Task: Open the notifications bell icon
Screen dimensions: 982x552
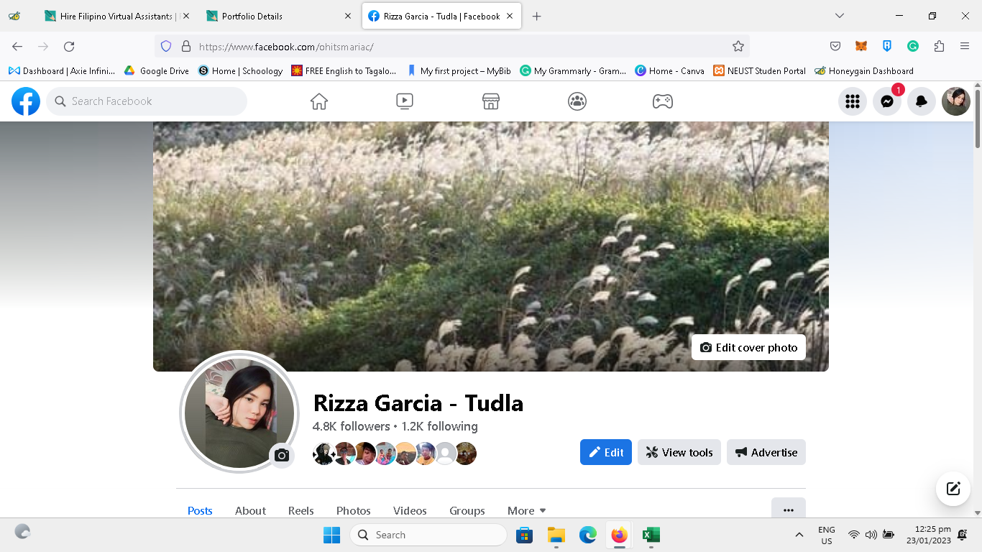Action: point(922,101)
